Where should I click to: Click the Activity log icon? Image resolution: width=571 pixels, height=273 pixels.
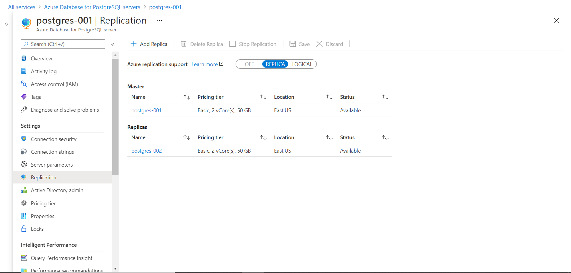(24, 71)
